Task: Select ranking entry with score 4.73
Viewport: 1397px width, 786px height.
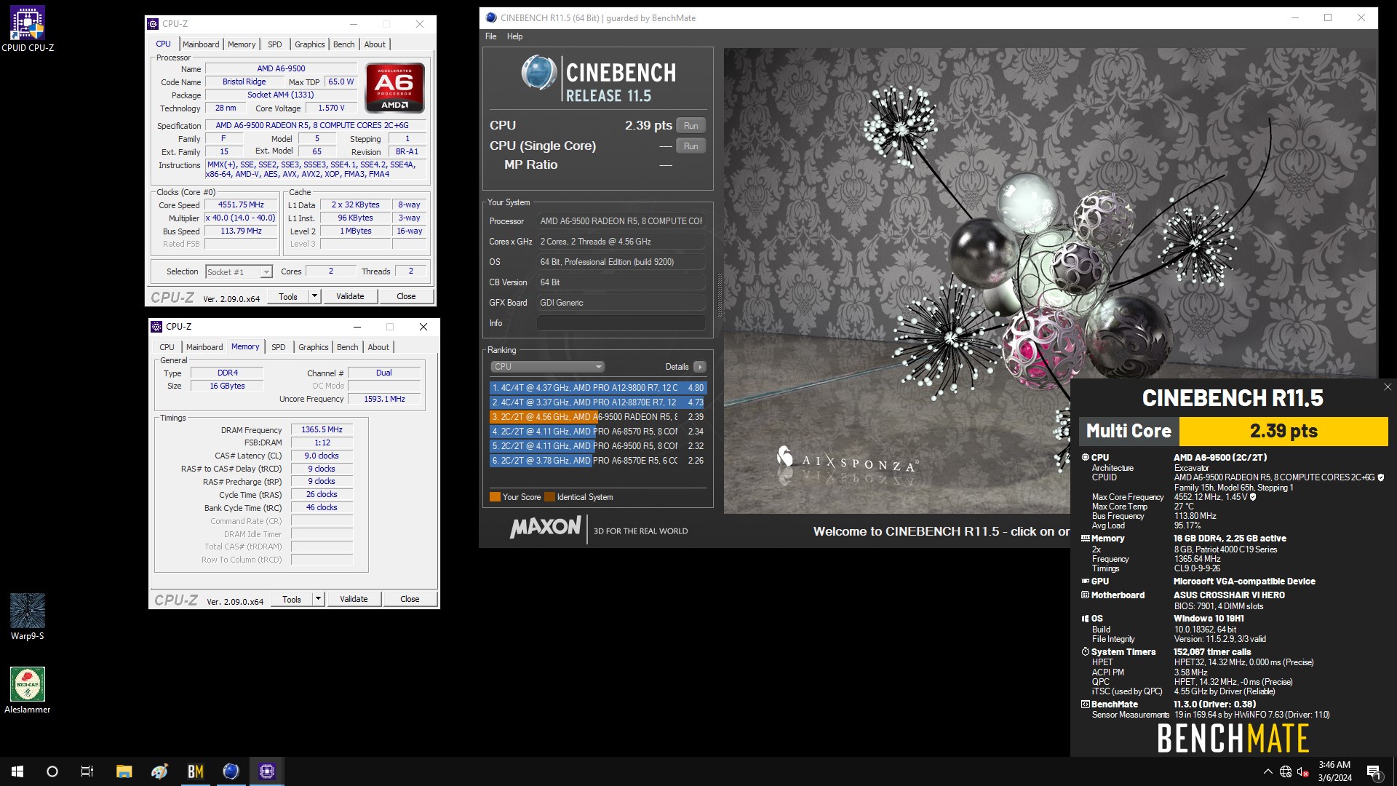Action: (598, 402)
